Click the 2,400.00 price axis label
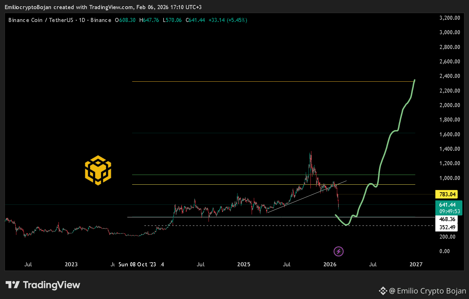 click(x=450, y=76)
